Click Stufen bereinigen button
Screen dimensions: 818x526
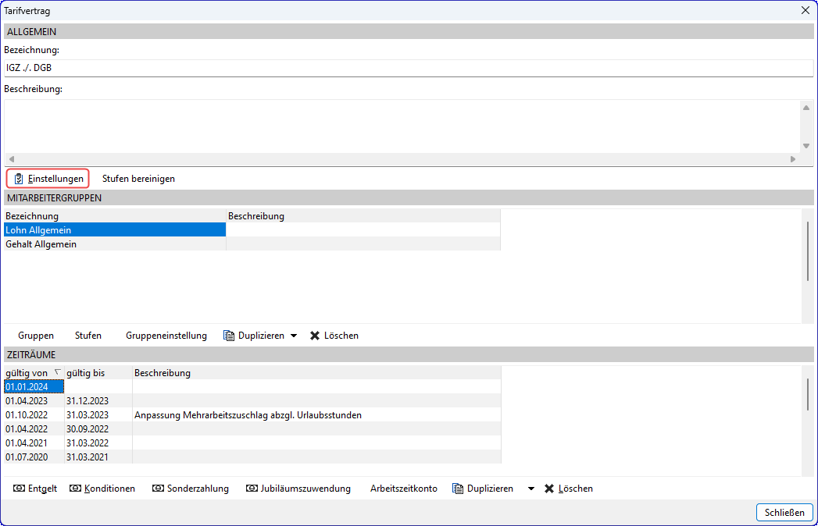[138, 179]
